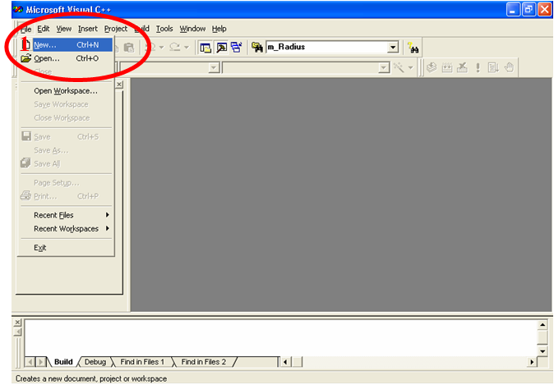Click the WizardBar actions wand icon
This screenshot has width=554, height=385.
[x=400, y=68]
